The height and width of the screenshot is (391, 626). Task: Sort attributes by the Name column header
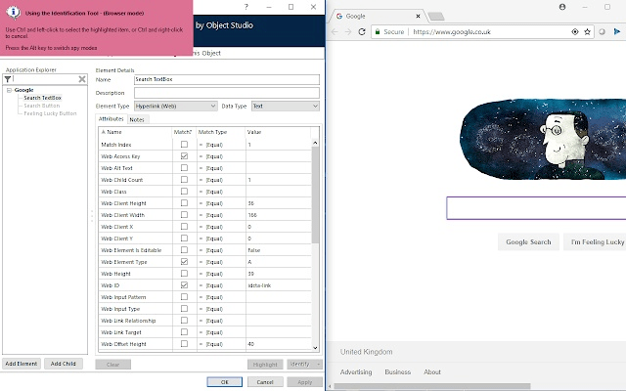135,132
